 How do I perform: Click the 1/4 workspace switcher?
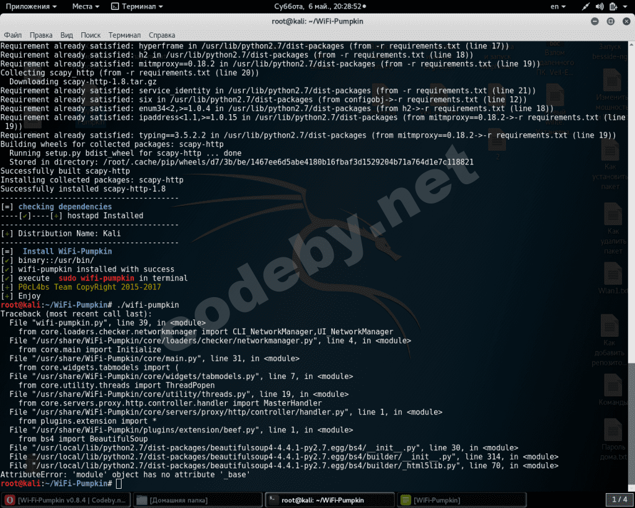[619, 500]
